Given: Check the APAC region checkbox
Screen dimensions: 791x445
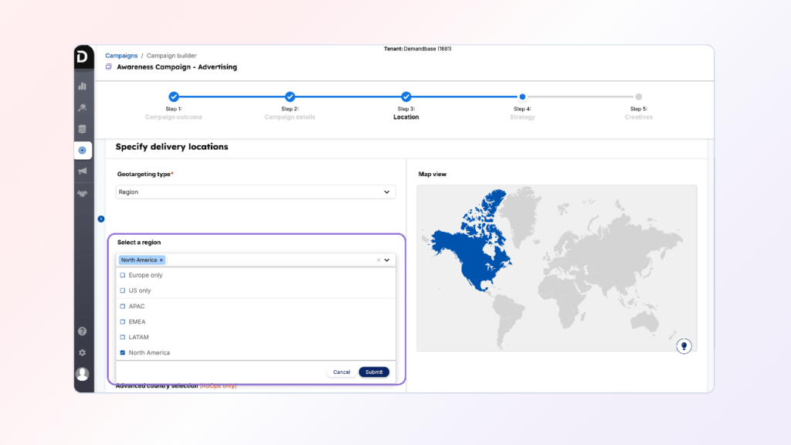Looking at the screenshot, I should click(x=122, y=306).
